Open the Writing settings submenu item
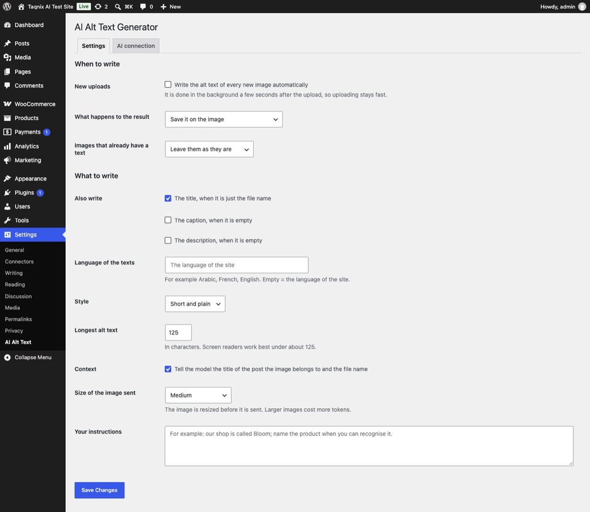The width and height of the screenshot is (590, 512). pyautogui.click(x=14, y=273)
